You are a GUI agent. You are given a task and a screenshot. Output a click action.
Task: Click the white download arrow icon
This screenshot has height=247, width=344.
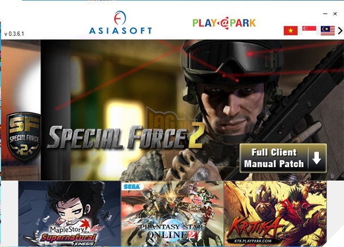pos(317,158)
